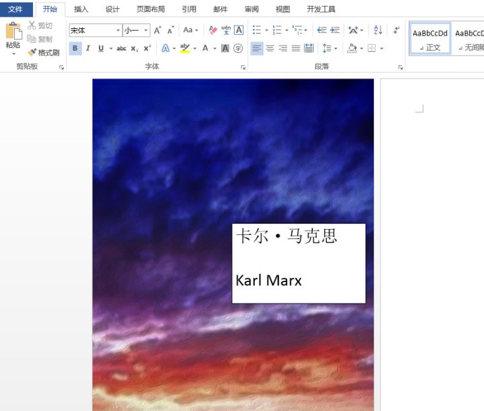Open the font size dropdown (小一)
The height and width of the screenshot is (411, 484).
coord(146,30)
